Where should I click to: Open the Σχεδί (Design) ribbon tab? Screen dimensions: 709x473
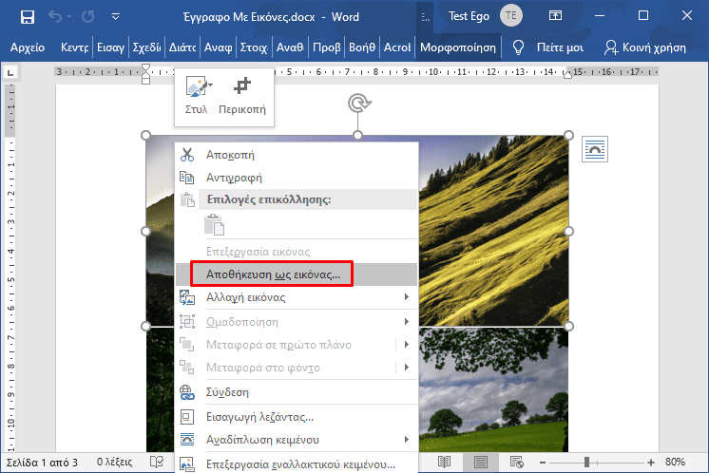(146, 47)
